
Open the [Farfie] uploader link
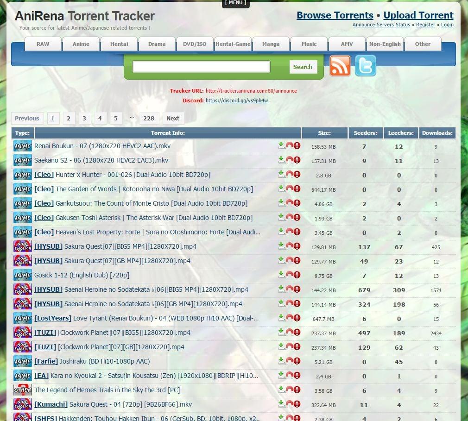(46, 361)
